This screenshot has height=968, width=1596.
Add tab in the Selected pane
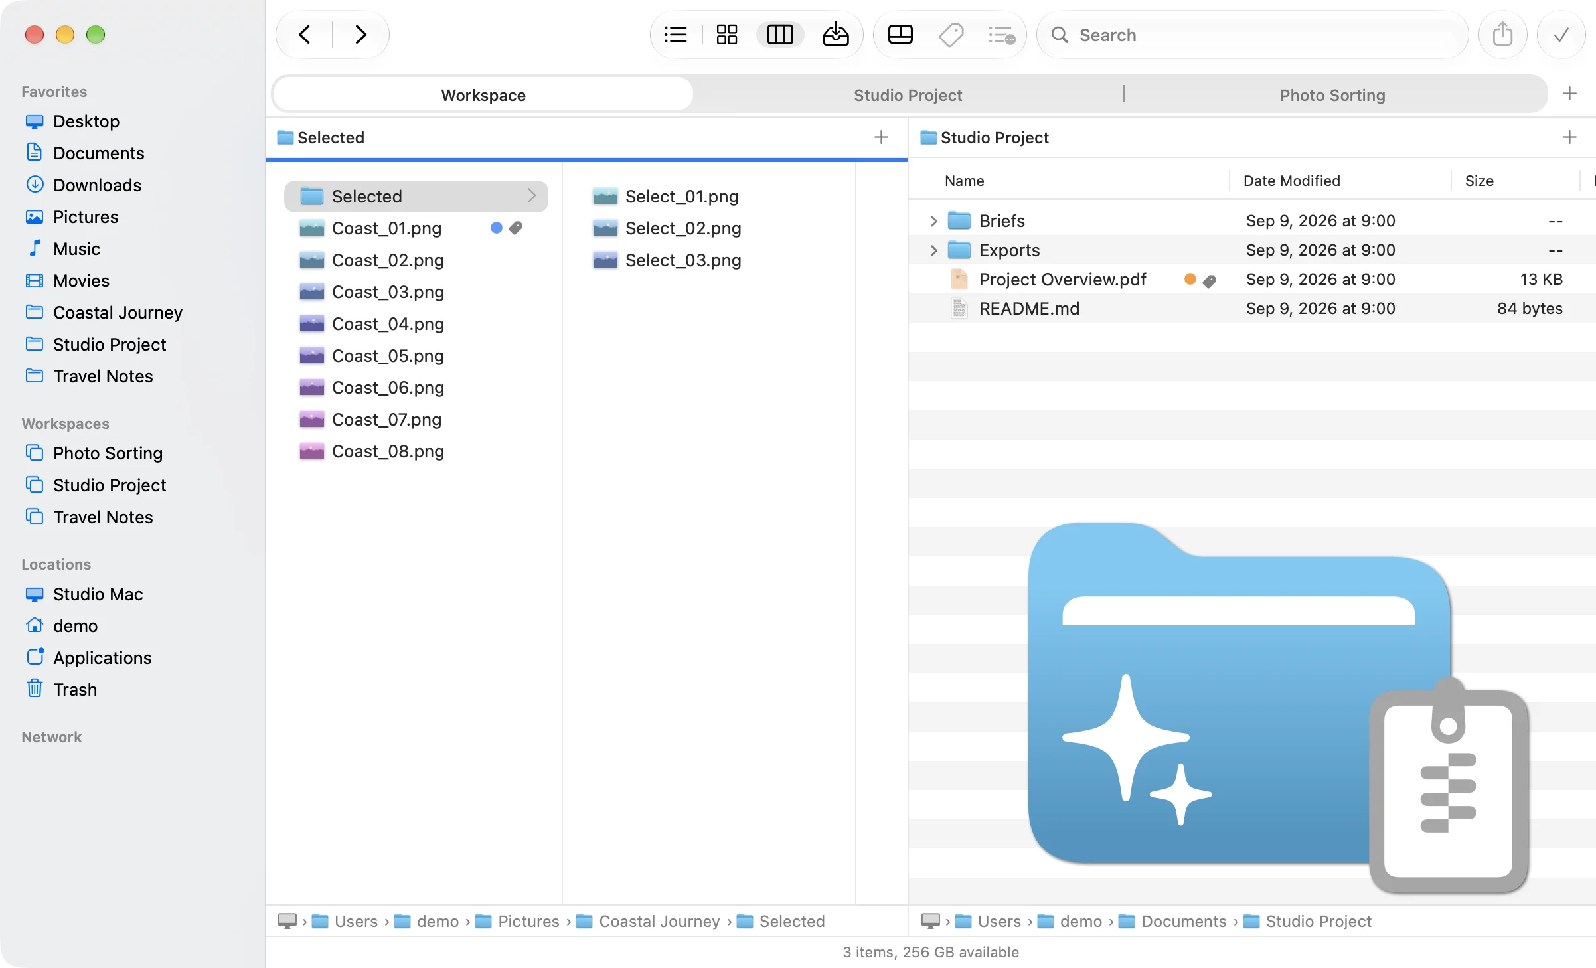[x=881, y=137]
